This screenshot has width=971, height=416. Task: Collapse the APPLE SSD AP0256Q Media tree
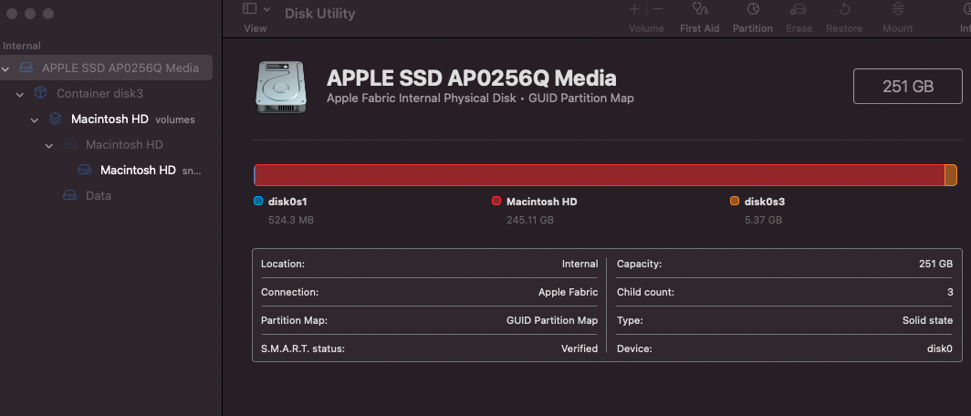[6, 68]
